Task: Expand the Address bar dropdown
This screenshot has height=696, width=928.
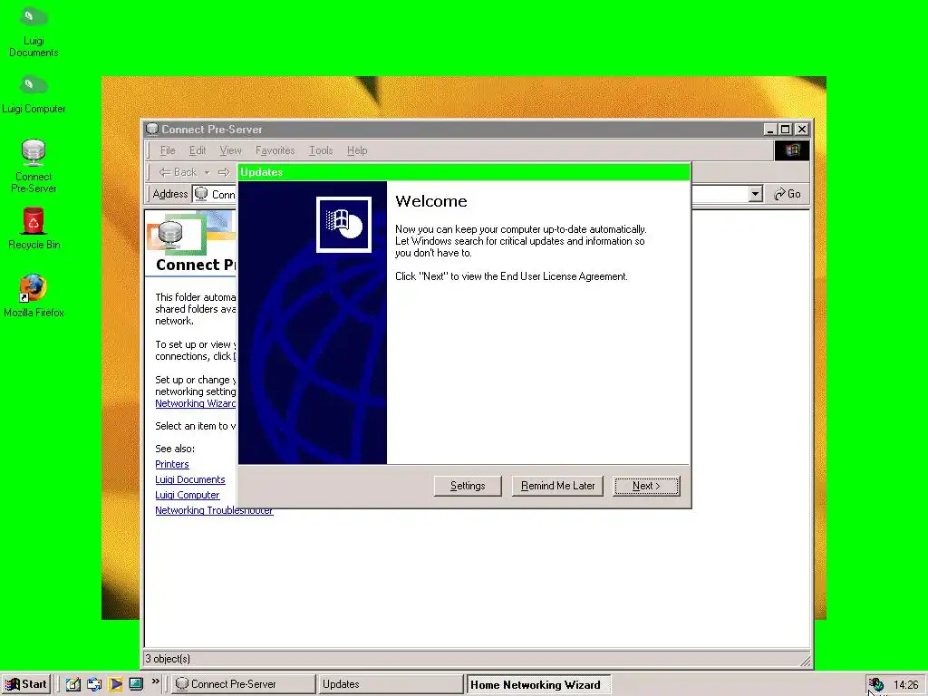Action: point(755,194)
